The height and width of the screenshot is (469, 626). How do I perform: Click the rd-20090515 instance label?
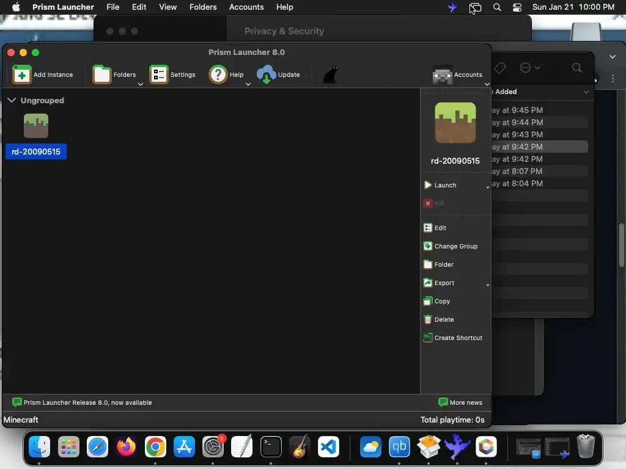point(36,151)
